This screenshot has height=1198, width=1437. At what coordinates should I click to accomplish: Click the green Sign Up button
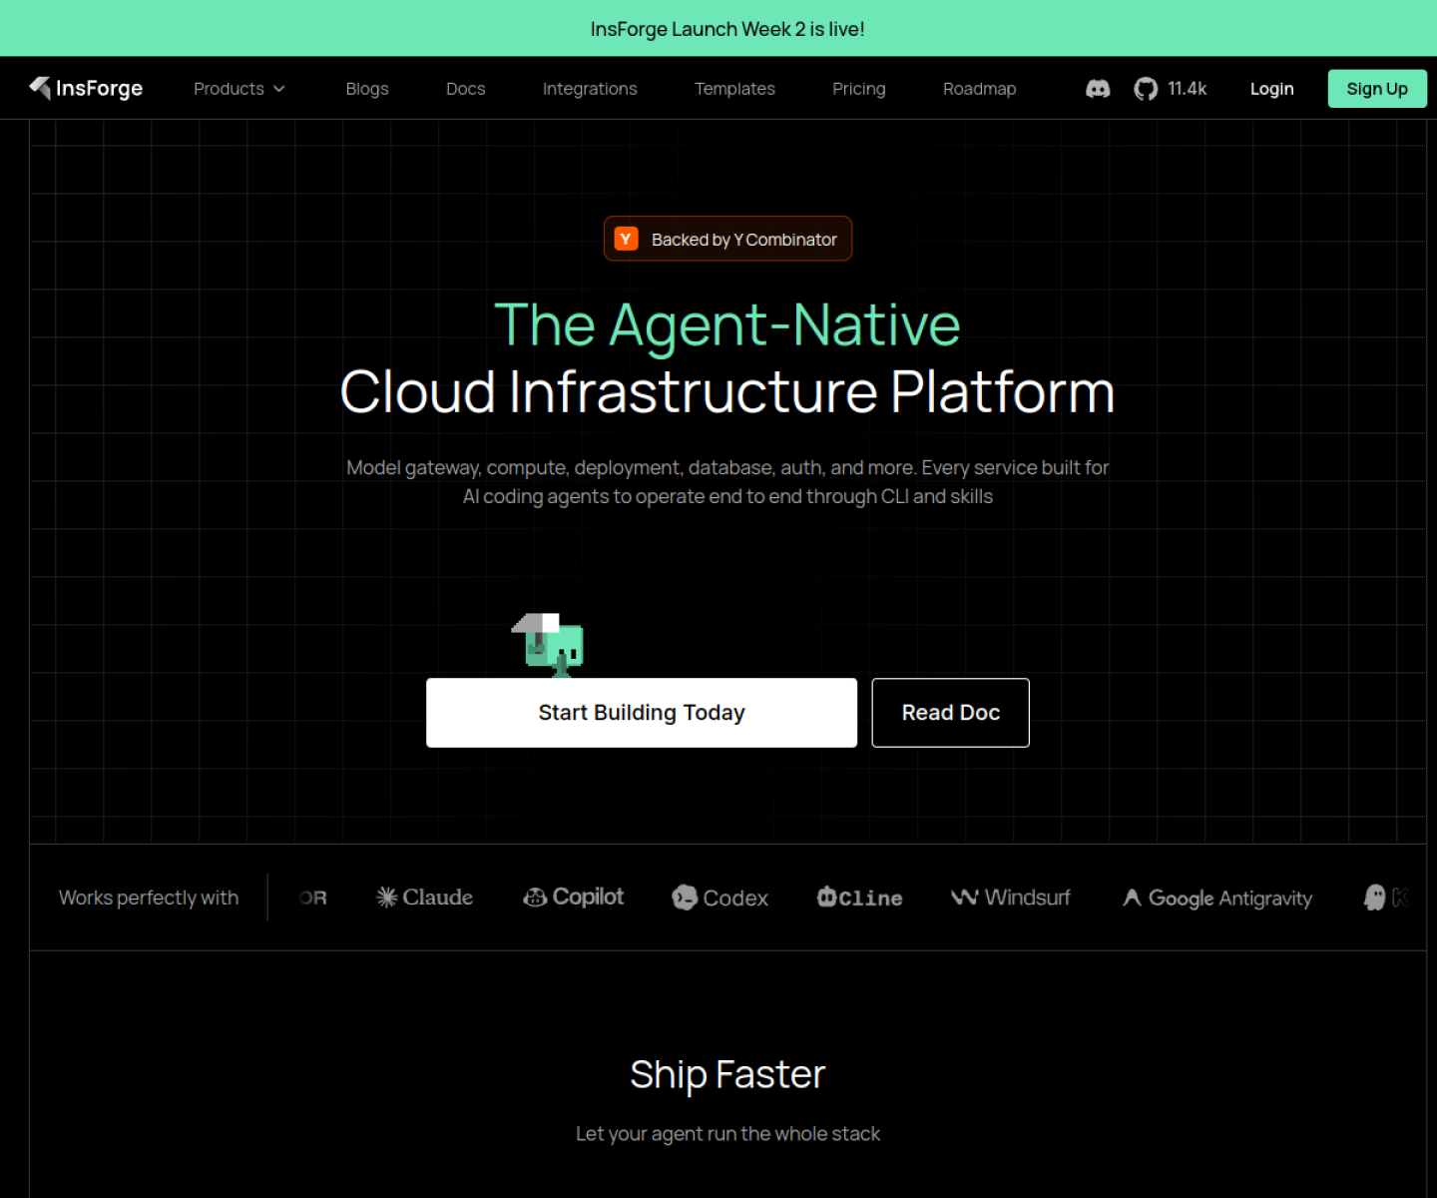coord(1377,89)
